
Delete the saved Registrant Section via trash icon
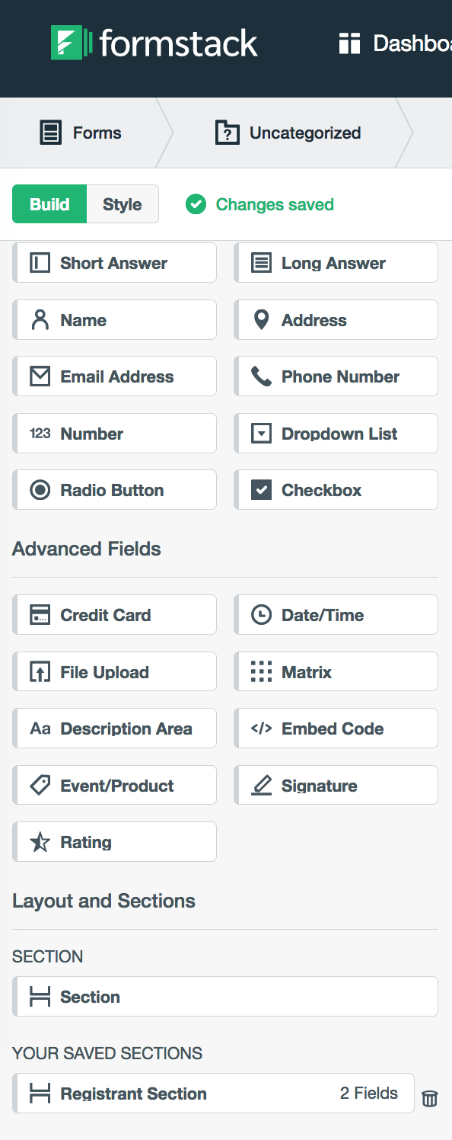click(x=430, y=1098)
